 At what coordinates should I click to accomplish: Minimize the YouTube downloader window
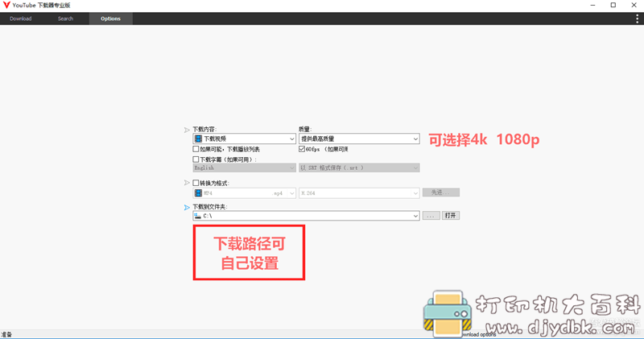pos(592,6)
